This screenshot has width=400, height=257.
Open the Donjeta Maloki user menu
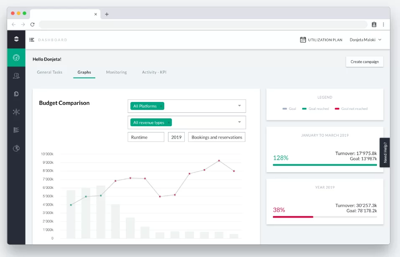pyautogui.click(x=365, y=40)
